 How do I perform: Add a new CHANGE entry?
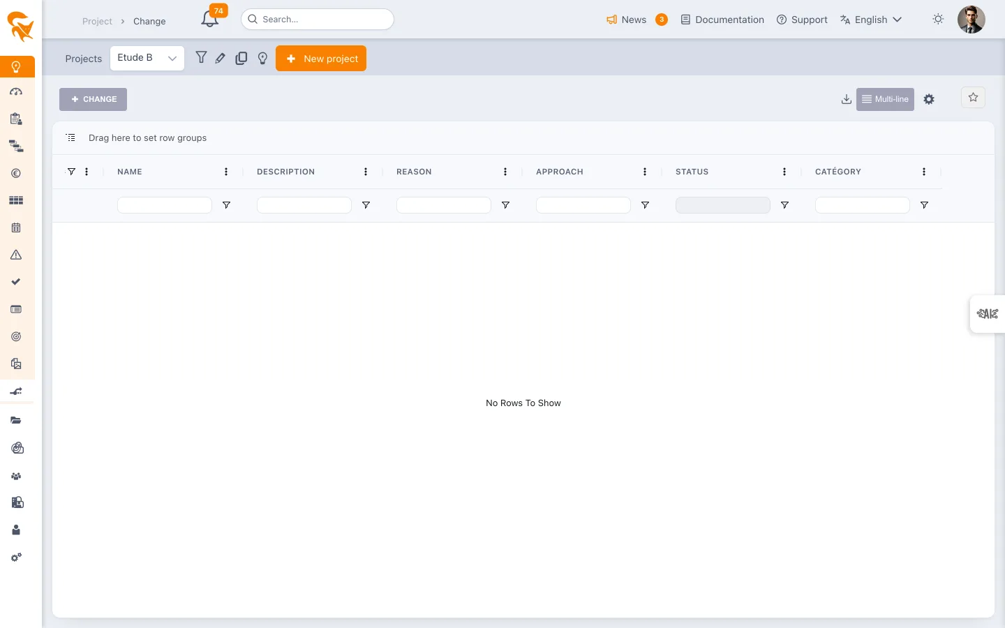(x=93, y=99)
